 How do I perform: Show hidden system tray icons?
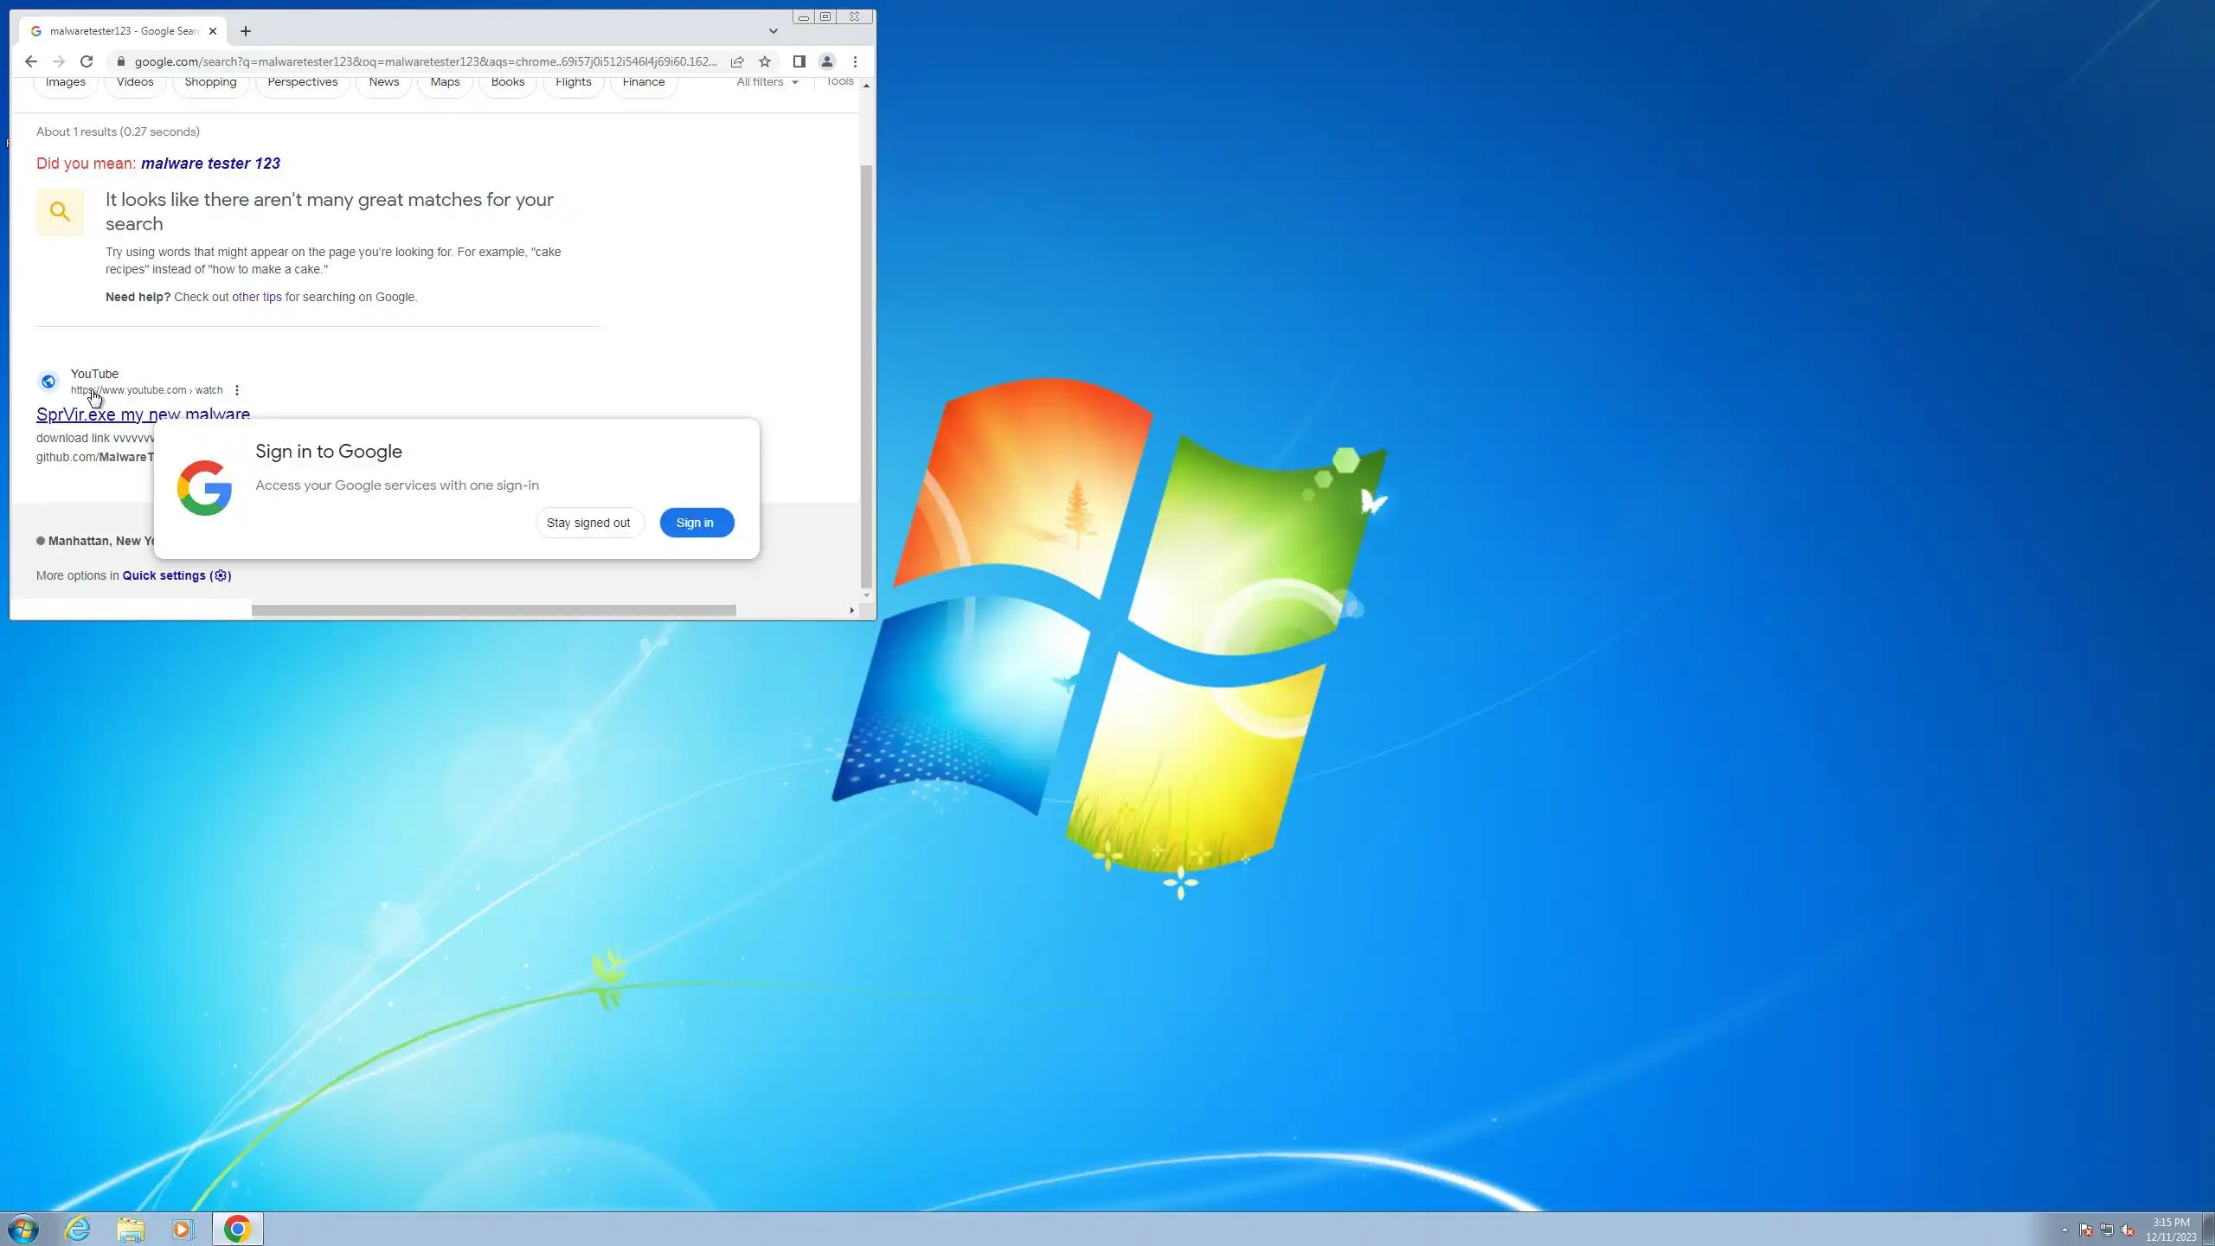click(x=2064, y=1230)
